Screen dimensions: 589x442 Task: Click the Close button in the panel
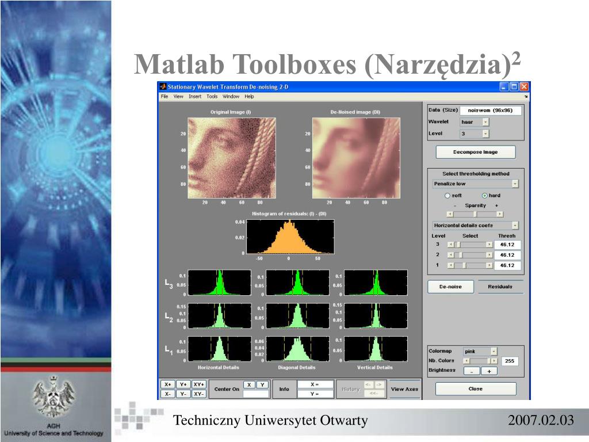(x=476, y=389)
